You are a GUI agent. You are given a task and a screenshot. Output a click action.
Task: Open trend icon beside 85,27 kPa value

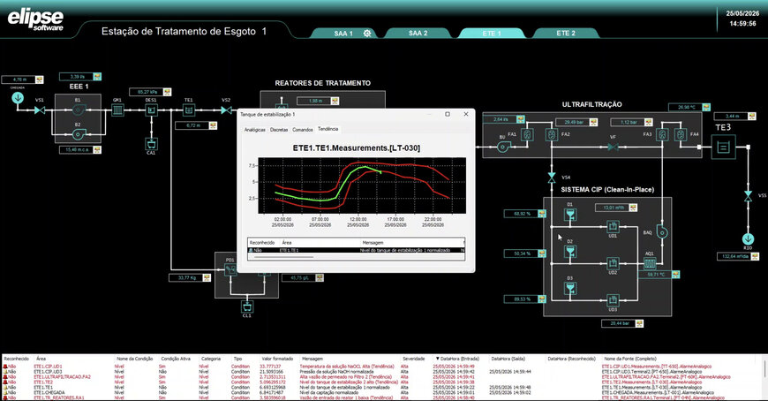point(167,92)
